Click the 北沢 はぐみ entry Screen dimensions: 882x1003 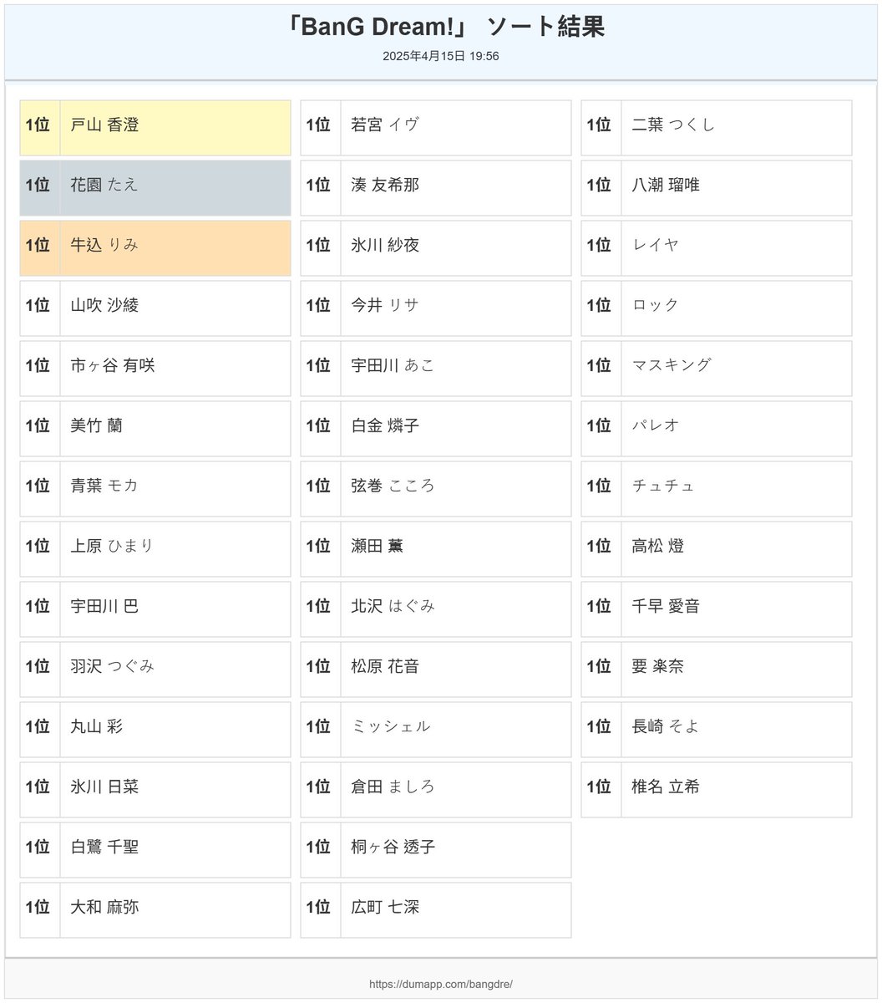click(x=436, y=609)
